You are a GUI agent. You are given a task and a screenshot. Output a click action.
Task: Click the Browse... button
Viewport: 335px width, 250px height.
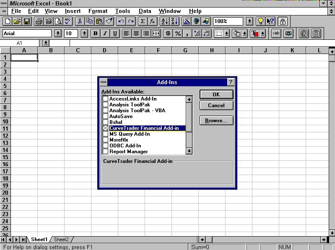tap(216, 121)
